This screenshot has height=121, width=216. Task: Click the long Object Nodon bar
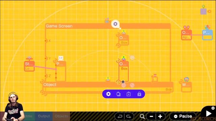108,85
